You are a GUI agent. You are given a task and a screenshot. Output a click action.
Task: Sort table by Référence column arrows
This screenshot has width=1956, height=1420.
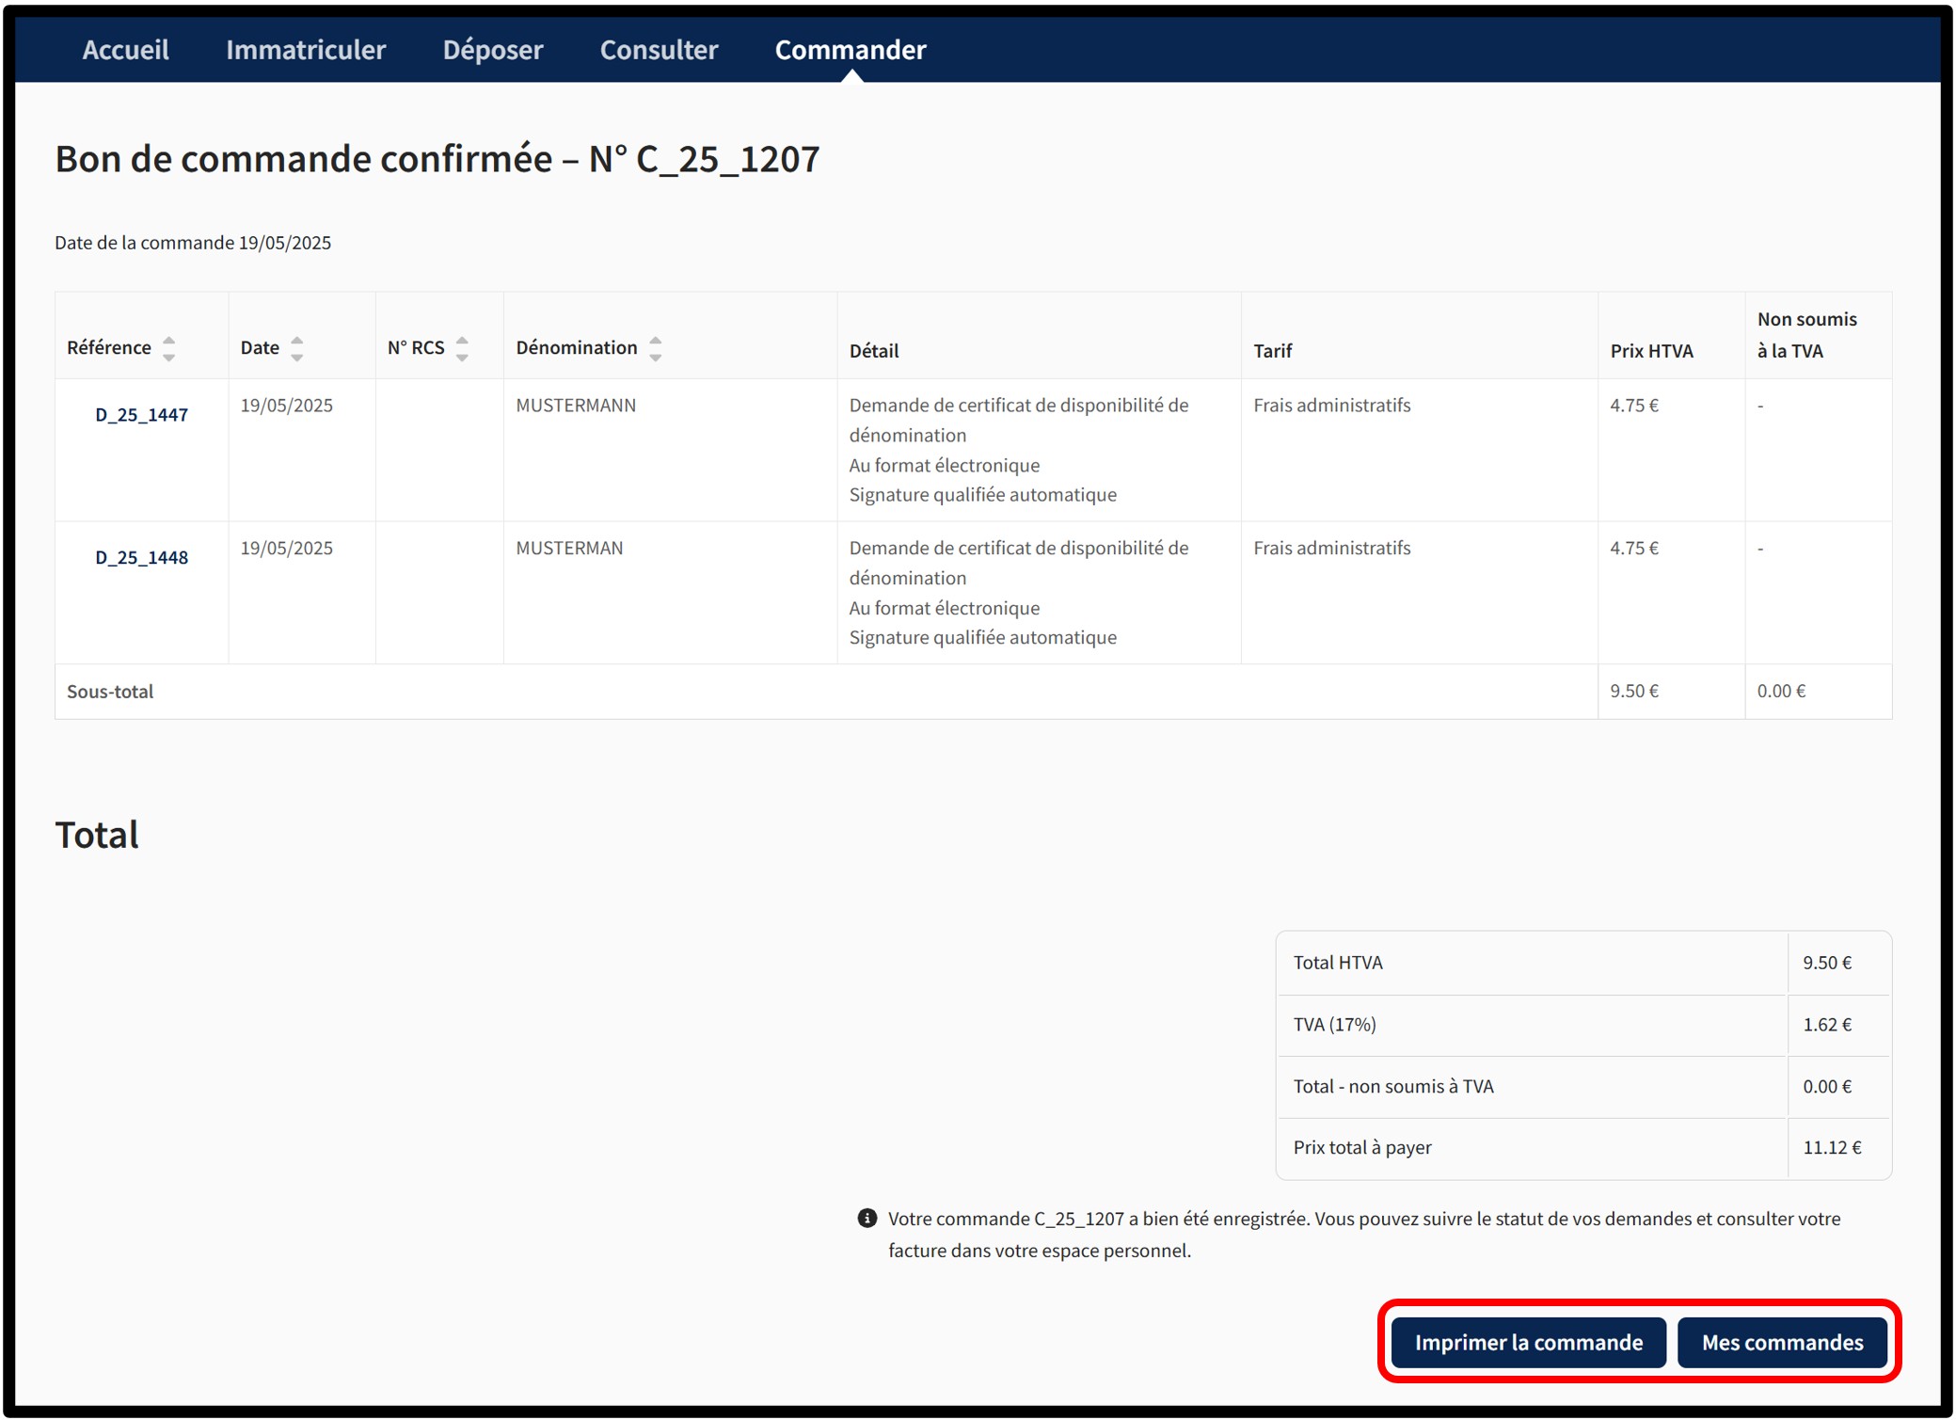(x=169, y=348)
